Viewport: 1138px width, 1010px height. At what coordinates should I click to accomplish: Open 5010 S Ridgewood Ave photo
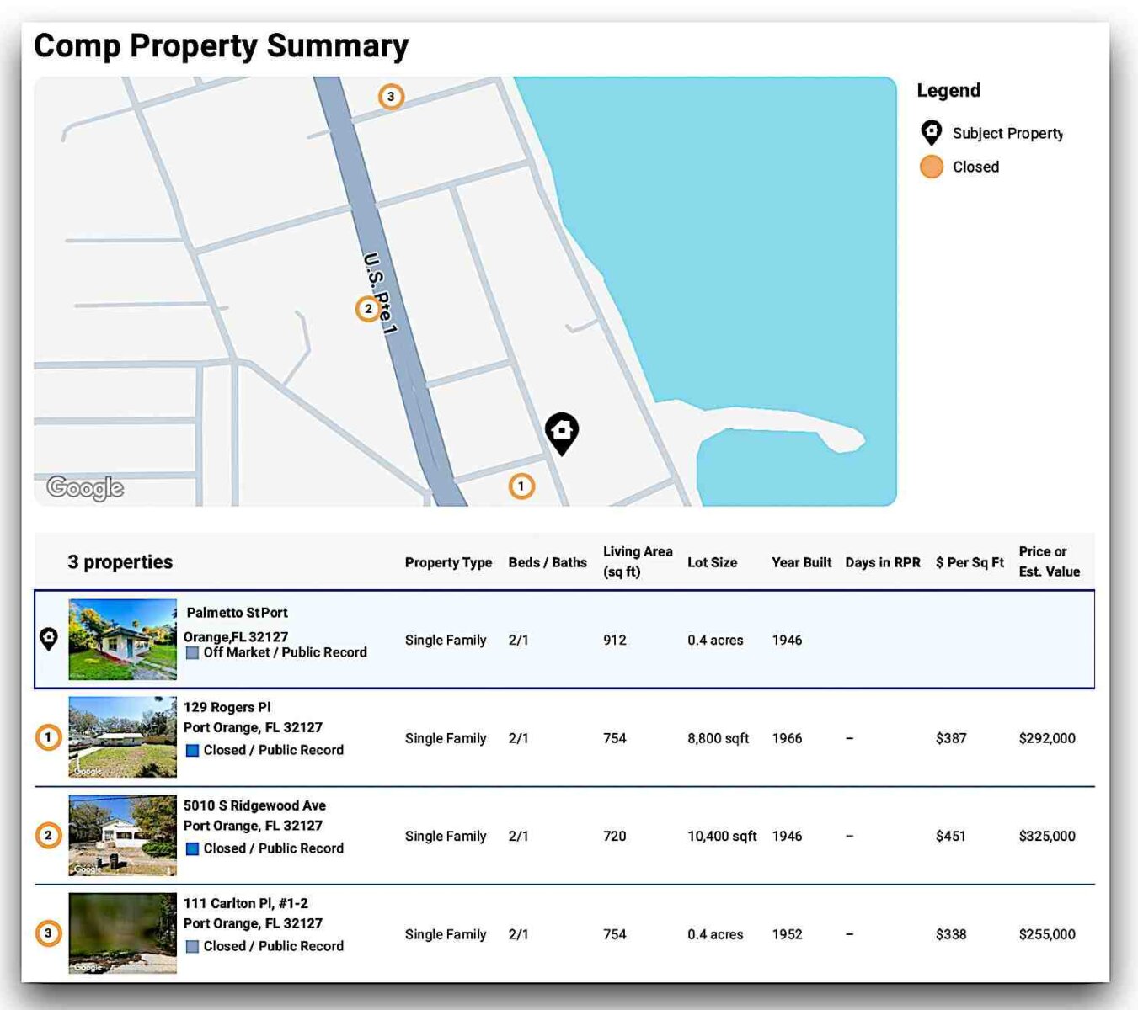pos(122,835)
